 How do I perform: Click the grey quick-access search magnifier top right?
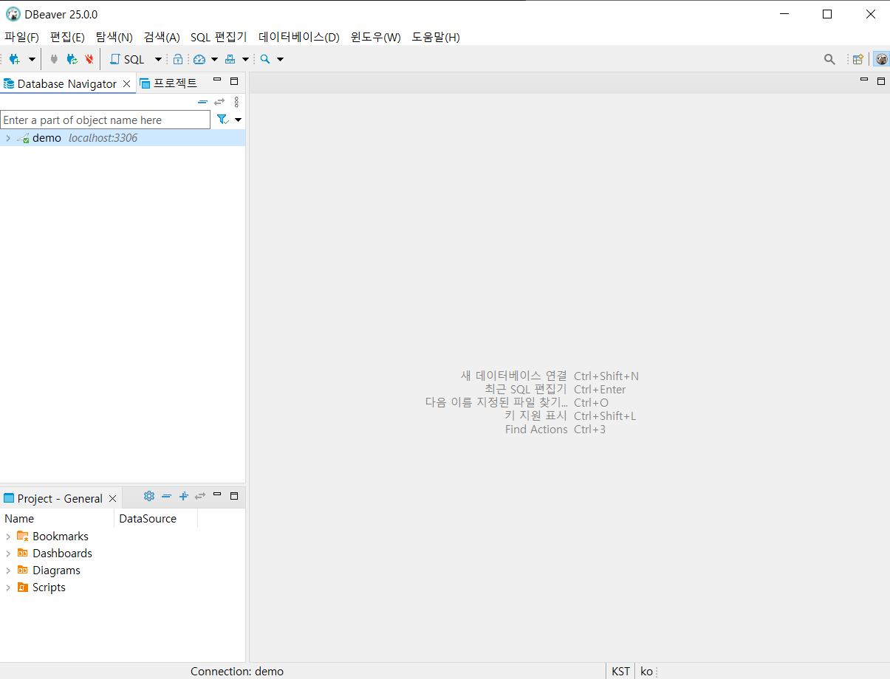click(x=829, y=59)
